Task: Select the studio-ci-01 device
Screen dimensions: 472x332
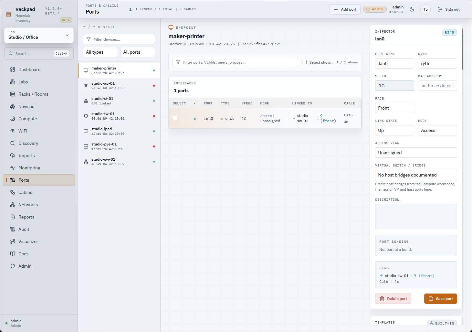Action: coord(119,101)
